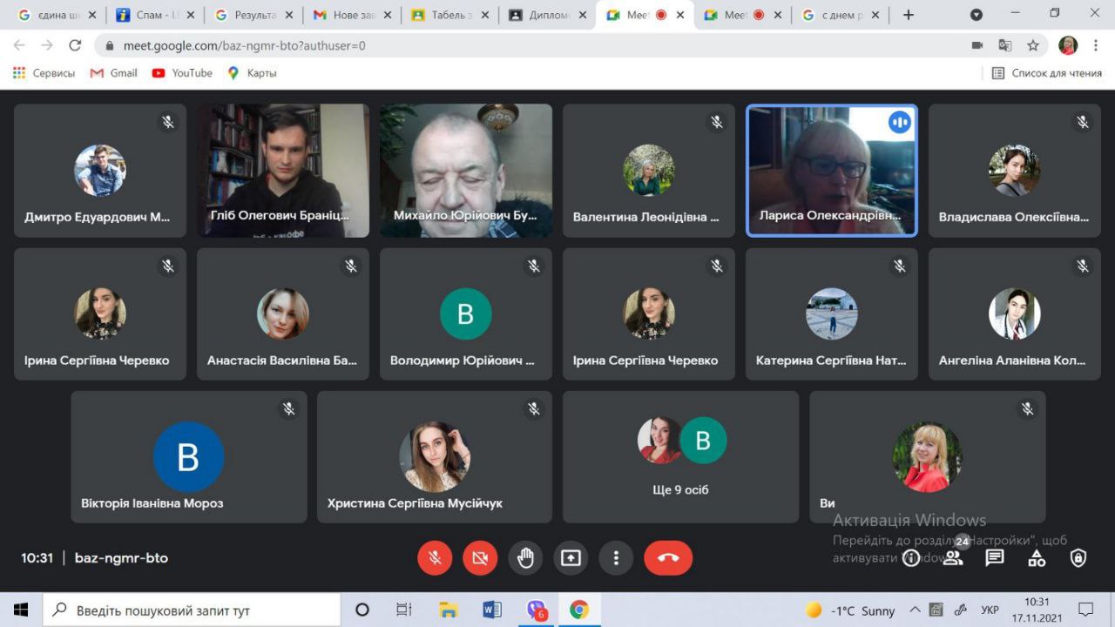The image size is (1115, 627).
Task: Open the host controls shield icon
Action: click(1078, 558)
